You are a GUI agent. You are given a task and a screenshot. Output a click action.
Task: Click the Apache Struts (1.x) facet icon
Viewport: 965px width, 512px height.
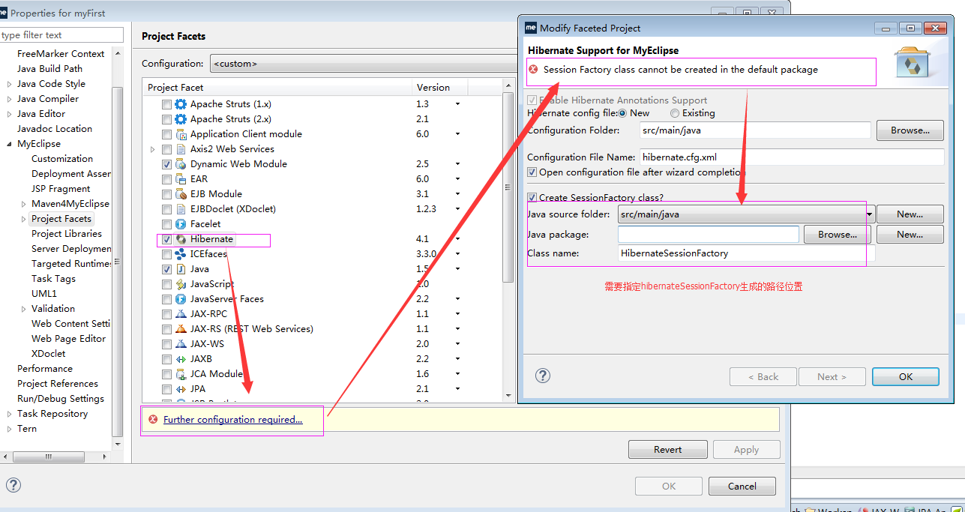point(181,104)
